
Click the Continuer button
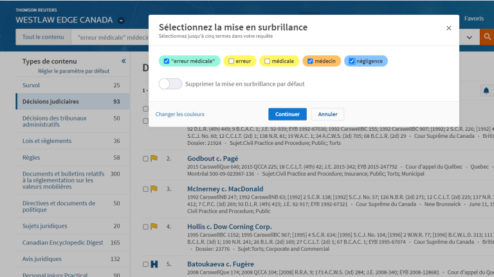tap(288, 114)
